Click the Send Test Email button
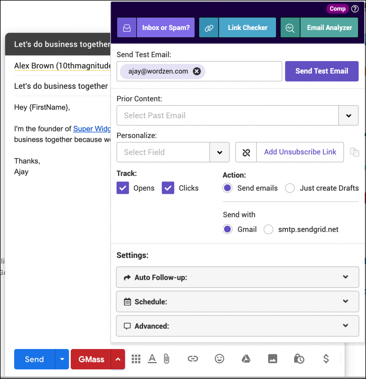366x379 pixels. pyautogui.click(x=322, y=71)
